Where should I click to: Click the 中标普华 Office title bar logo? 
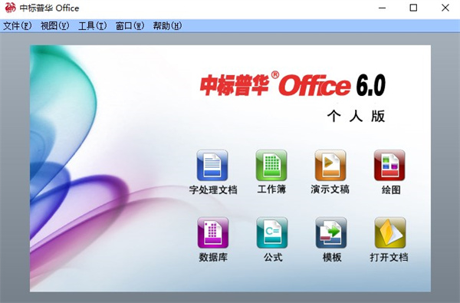tap(10, 8)
